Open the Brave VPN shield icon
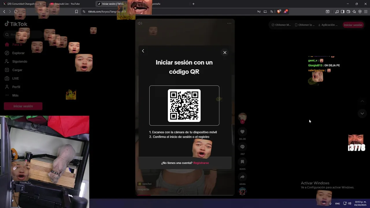 click(x=360, y=12)
